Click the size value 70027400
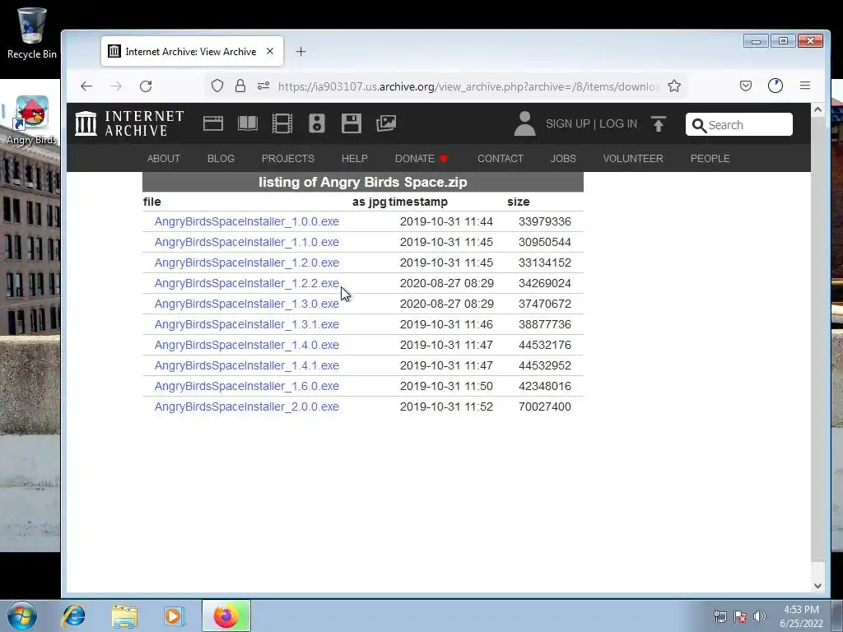843x632 pixels. tap(545, 407)
